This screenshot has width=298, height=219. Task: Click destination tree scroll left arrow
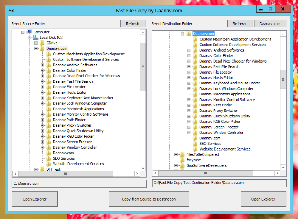[x=156, y=173]
